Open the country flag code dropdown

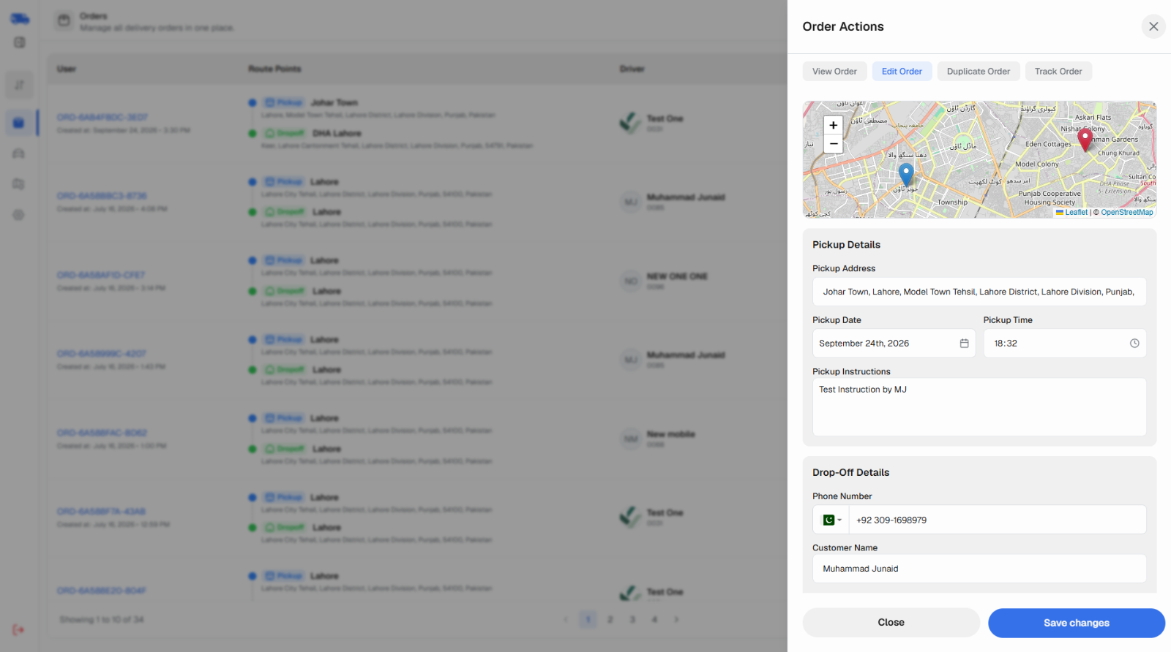(831, 520)
